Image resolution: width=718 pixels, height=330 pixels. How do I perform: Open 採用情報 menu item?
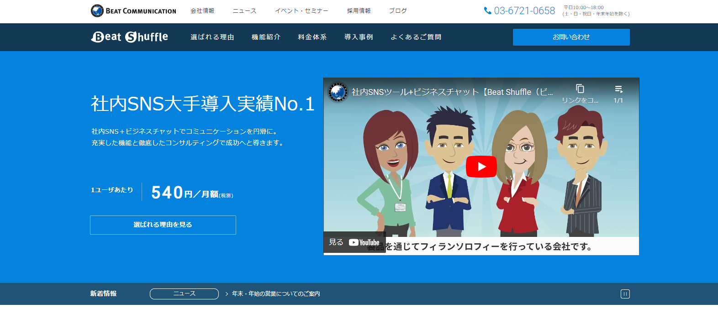pos(359,10)
